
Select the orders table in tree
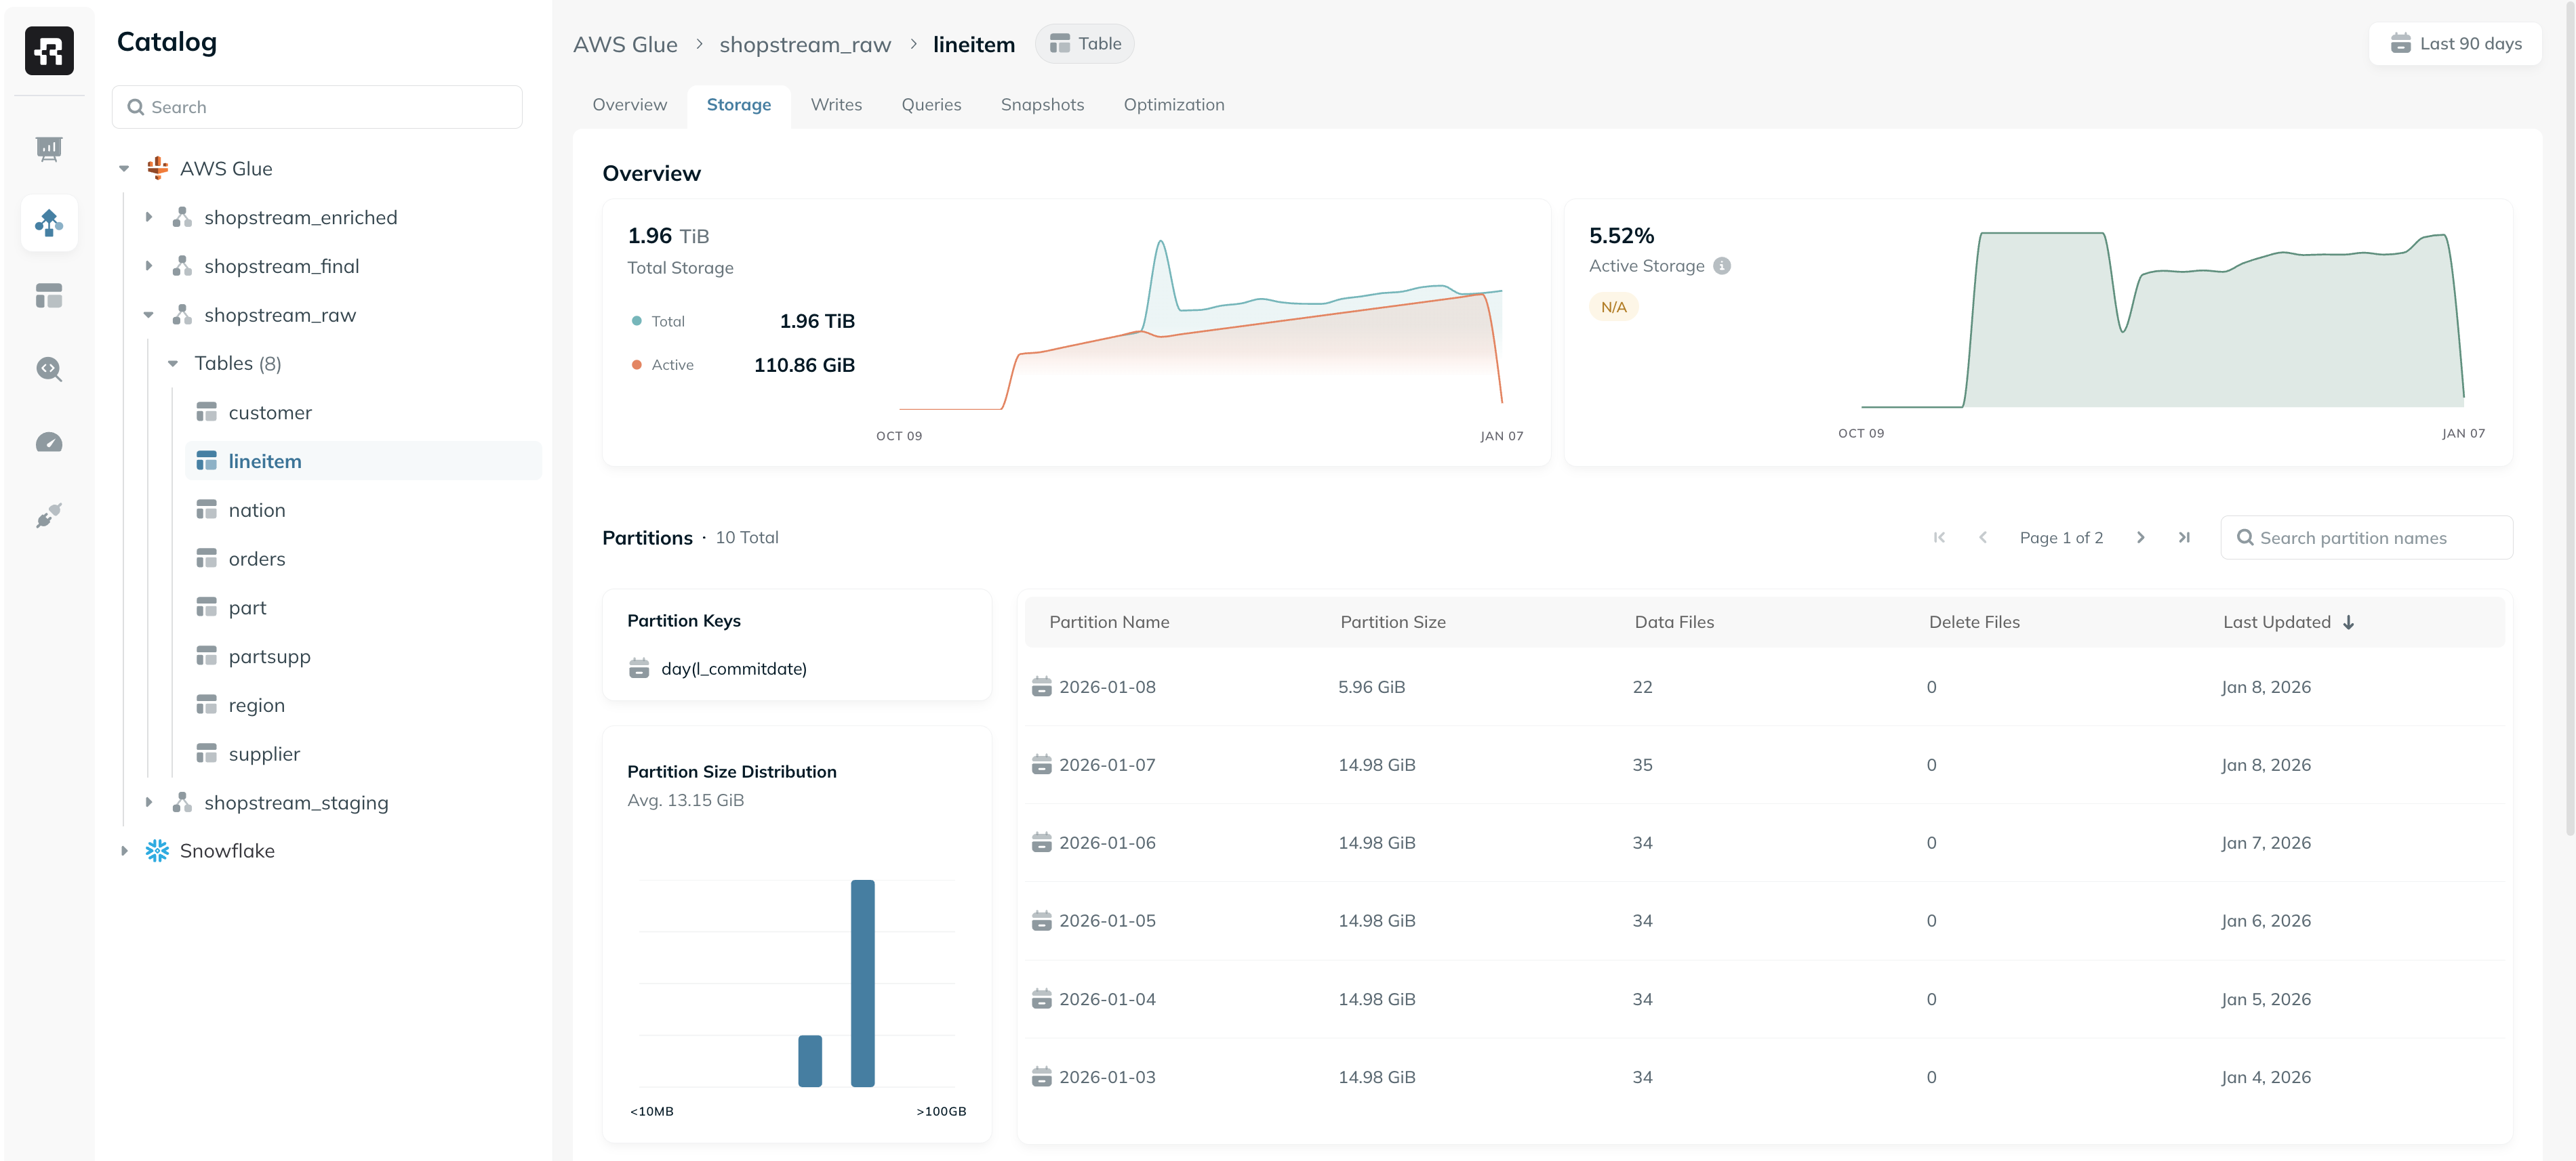256,560
